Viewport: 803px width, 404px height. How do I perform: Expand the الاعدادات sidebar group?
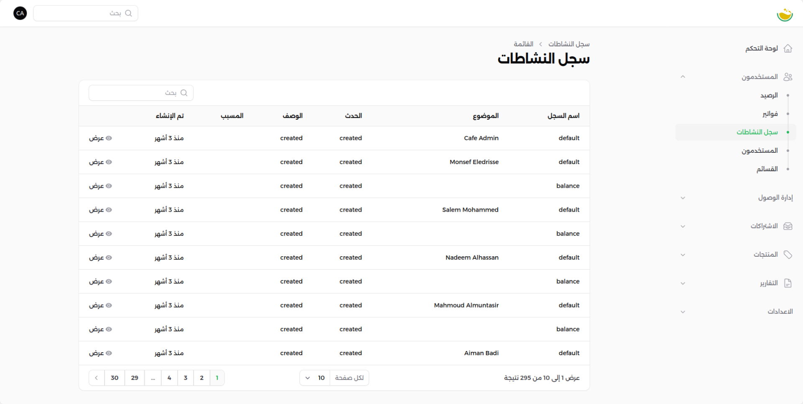(x=683, y=312)
